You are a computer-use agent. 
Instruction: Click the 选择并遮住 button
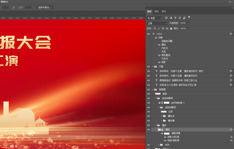(45, 8)
